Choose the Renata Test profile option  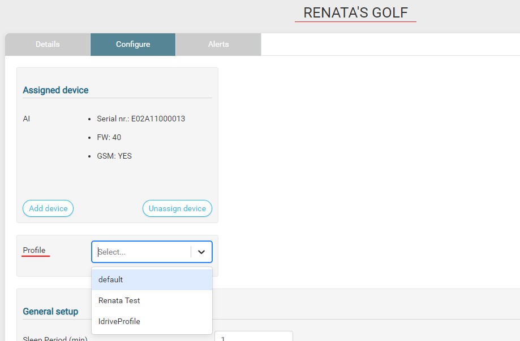pos(152,300)
